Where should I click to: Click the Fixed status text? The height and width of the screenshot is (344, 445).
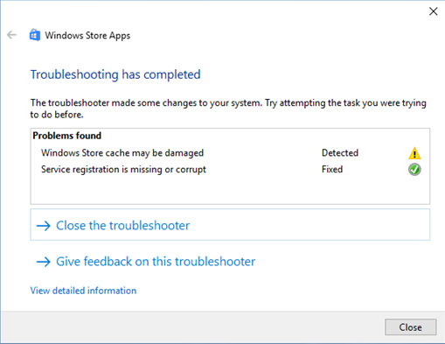(332, 169)
